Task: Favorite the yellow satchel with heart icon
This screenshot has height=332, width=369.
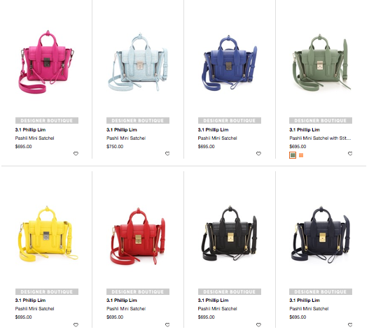Action: coord(76,325)
